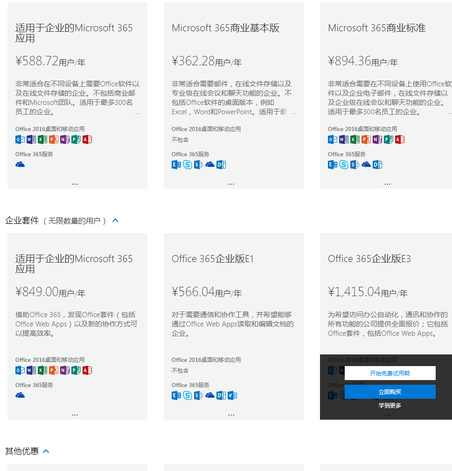This screenshot has height=471, width=452.
Task: Click the Word icon in the Microsoft 365商业标准 card
Action: point(344,139)
